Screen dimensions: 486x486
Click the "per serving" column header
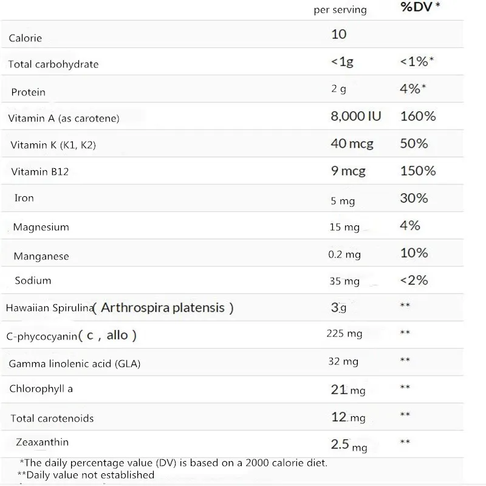coord(340,10)
